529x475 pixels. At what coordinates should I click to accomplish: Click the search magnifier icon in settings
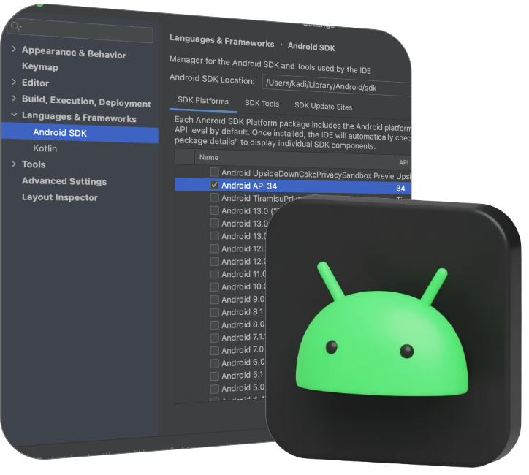[15, 26]
